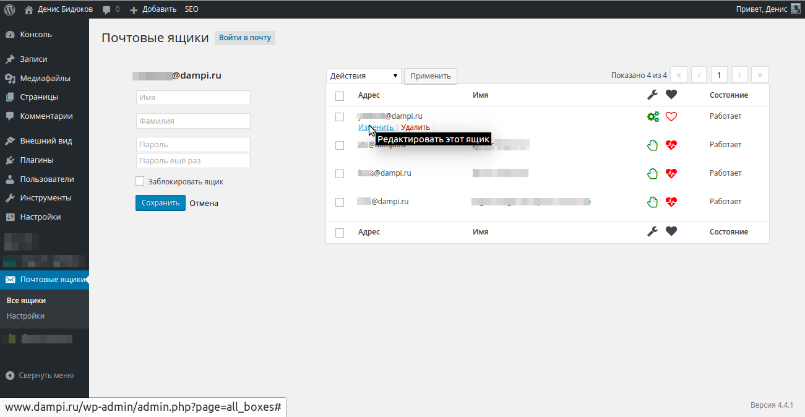Image resolution: width=805 pixels, height=417 pixels.
Task: Click the outlined heart icon in first row
Action: coord(671,116)
